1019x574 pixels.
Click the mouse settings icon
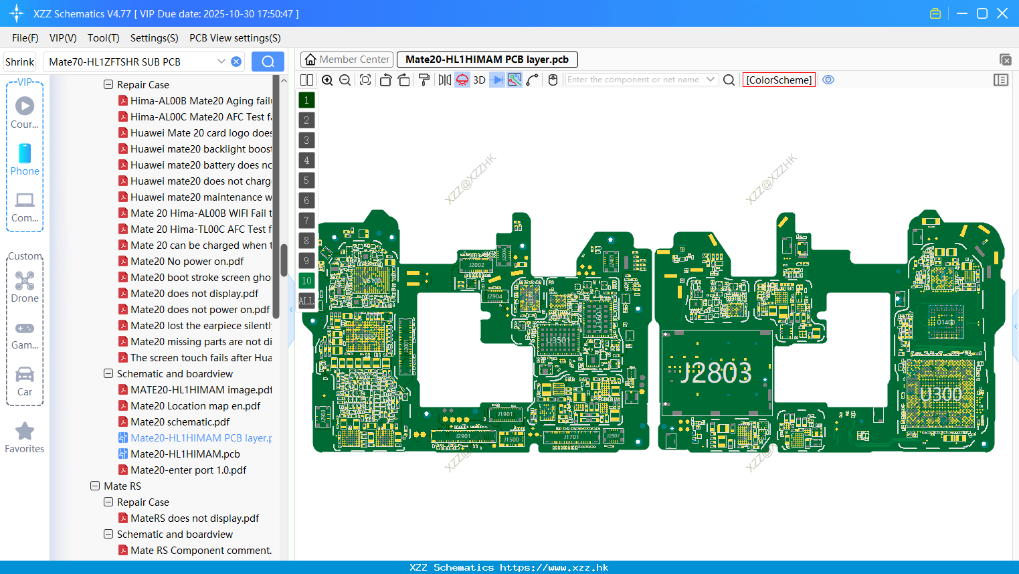(x=553, y=80)
